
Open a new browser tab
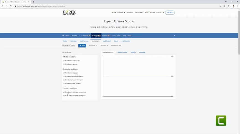point(34,2)
